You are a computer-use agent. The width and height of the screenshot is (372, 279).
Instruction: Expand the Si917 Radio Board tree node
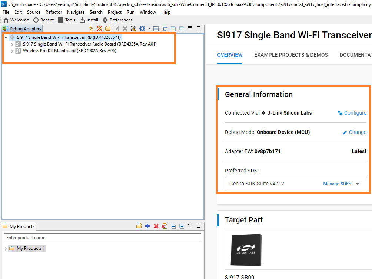[x=12, y=44]
